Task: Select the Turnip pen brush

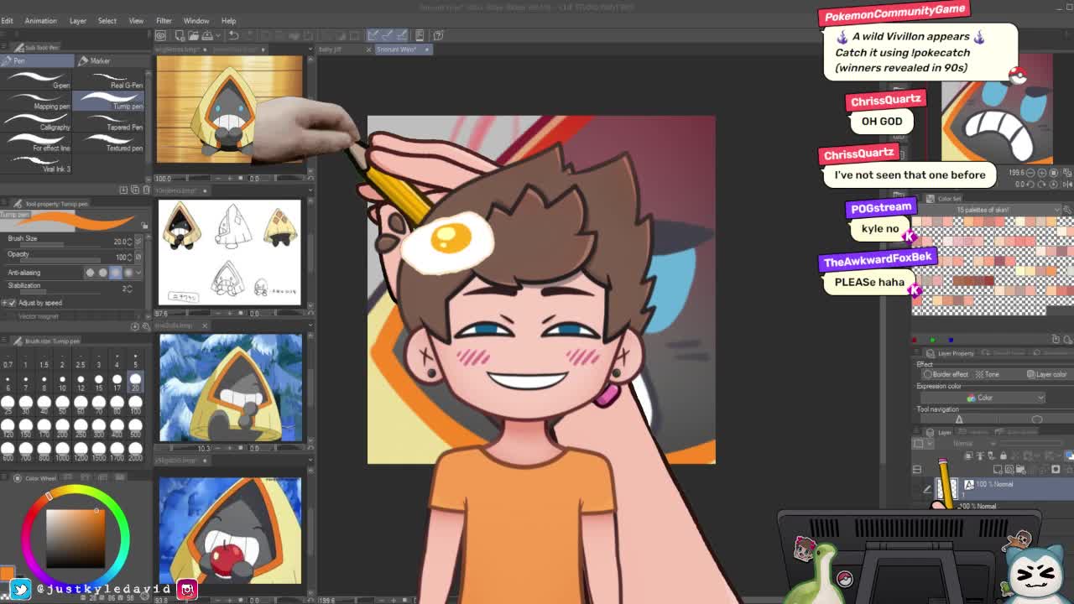Action: pos(109,102)
